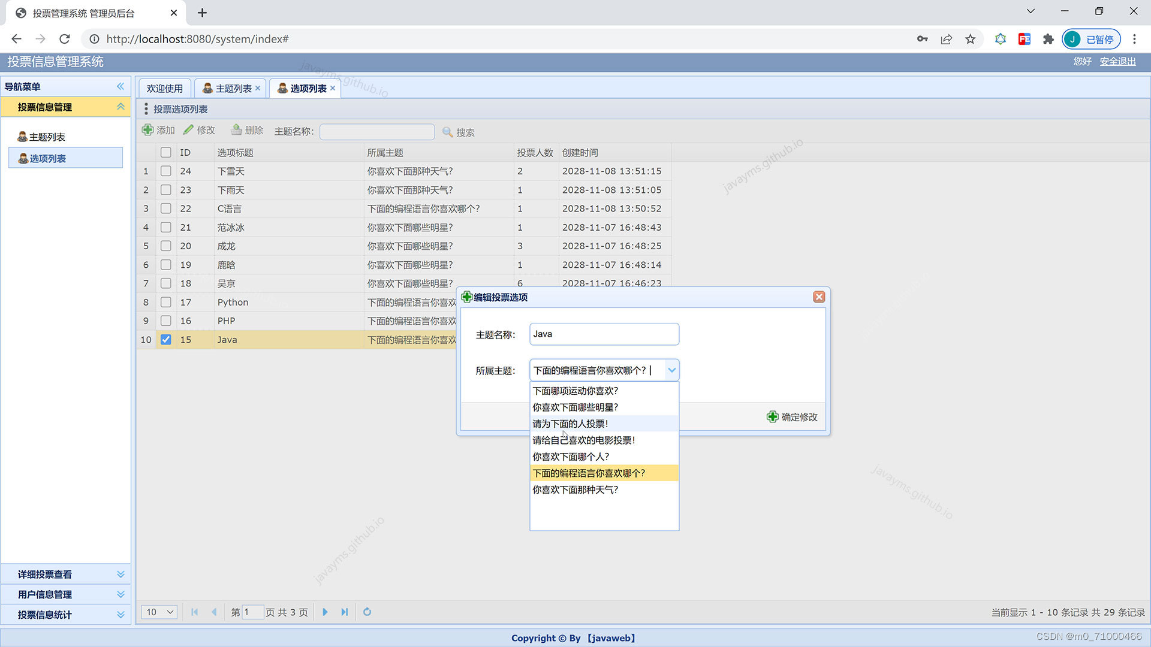
Task: Go to the last page
Action: [345, 612]
